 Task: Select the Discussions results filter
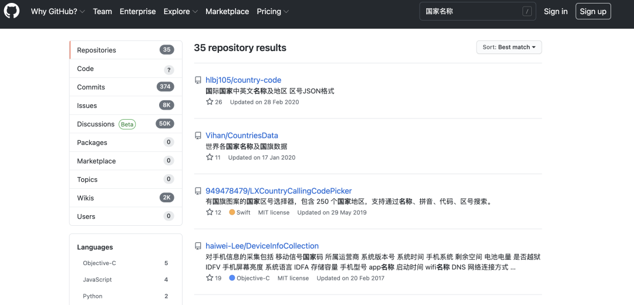click(x=126, y=124)
